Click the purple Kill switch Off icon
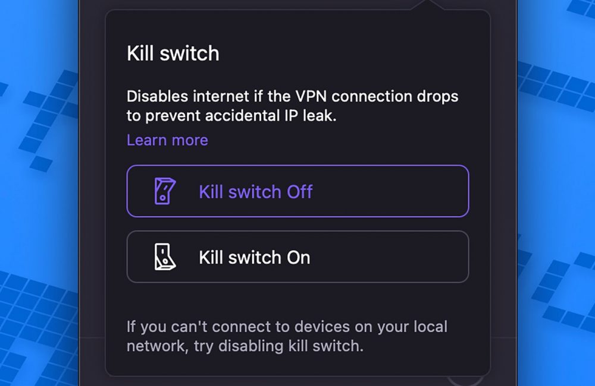595x386 pixels. click(x=162, y=191)
